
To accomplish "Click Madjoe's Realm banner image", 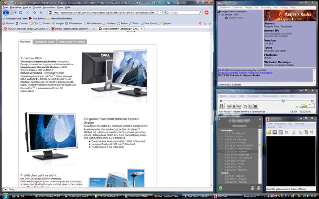I will pyautogui.click(x=290, y=16).
